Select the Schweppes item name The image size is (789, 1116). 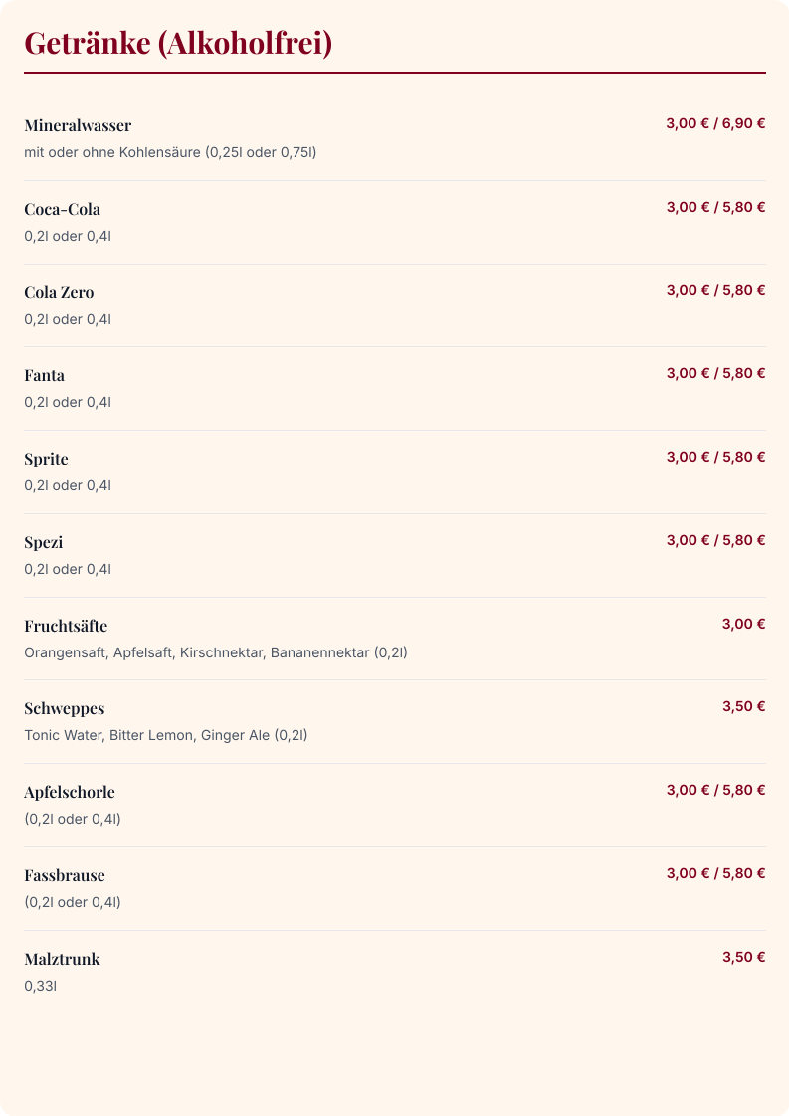(64, 709)
